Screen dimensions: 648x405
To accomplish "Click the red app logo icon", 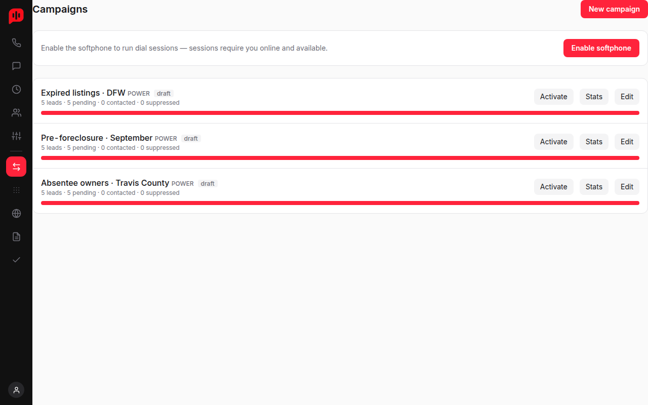I will tap(16, 16).
